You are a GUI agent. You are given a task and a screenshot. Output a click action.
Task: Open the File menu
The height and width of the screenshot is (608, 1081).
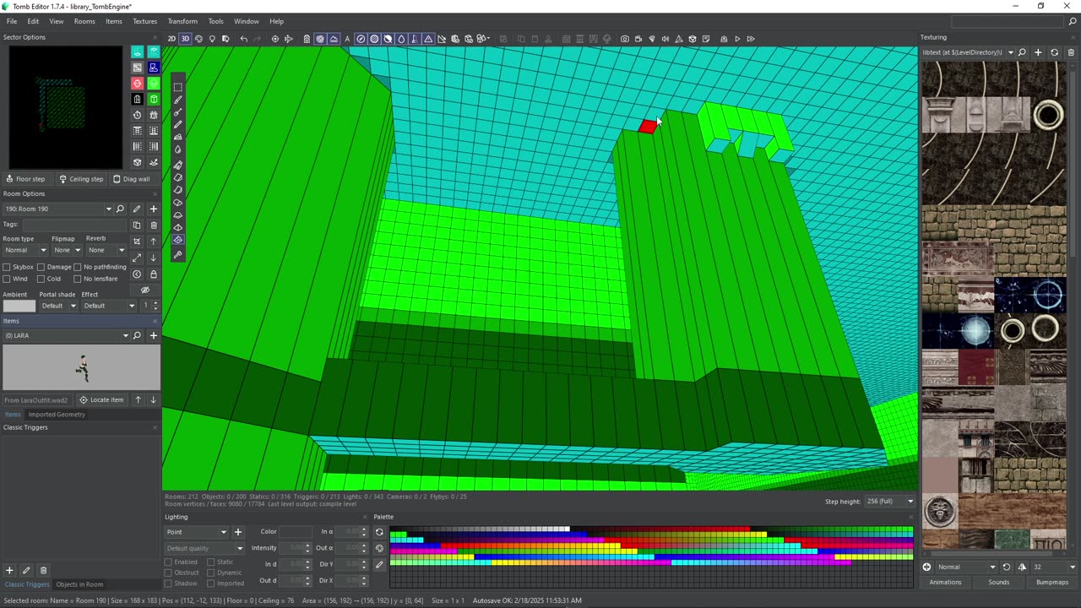click(12, 21)
